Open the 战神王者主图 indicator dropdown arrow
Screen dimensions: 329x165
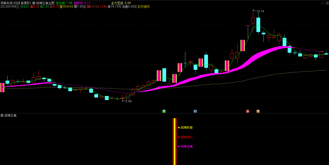pos(34,3)
